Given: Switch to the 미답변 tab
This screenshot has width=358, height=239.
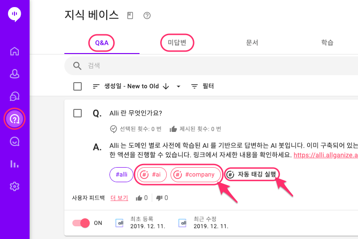Looking at the screenshot, I should 177,42.
